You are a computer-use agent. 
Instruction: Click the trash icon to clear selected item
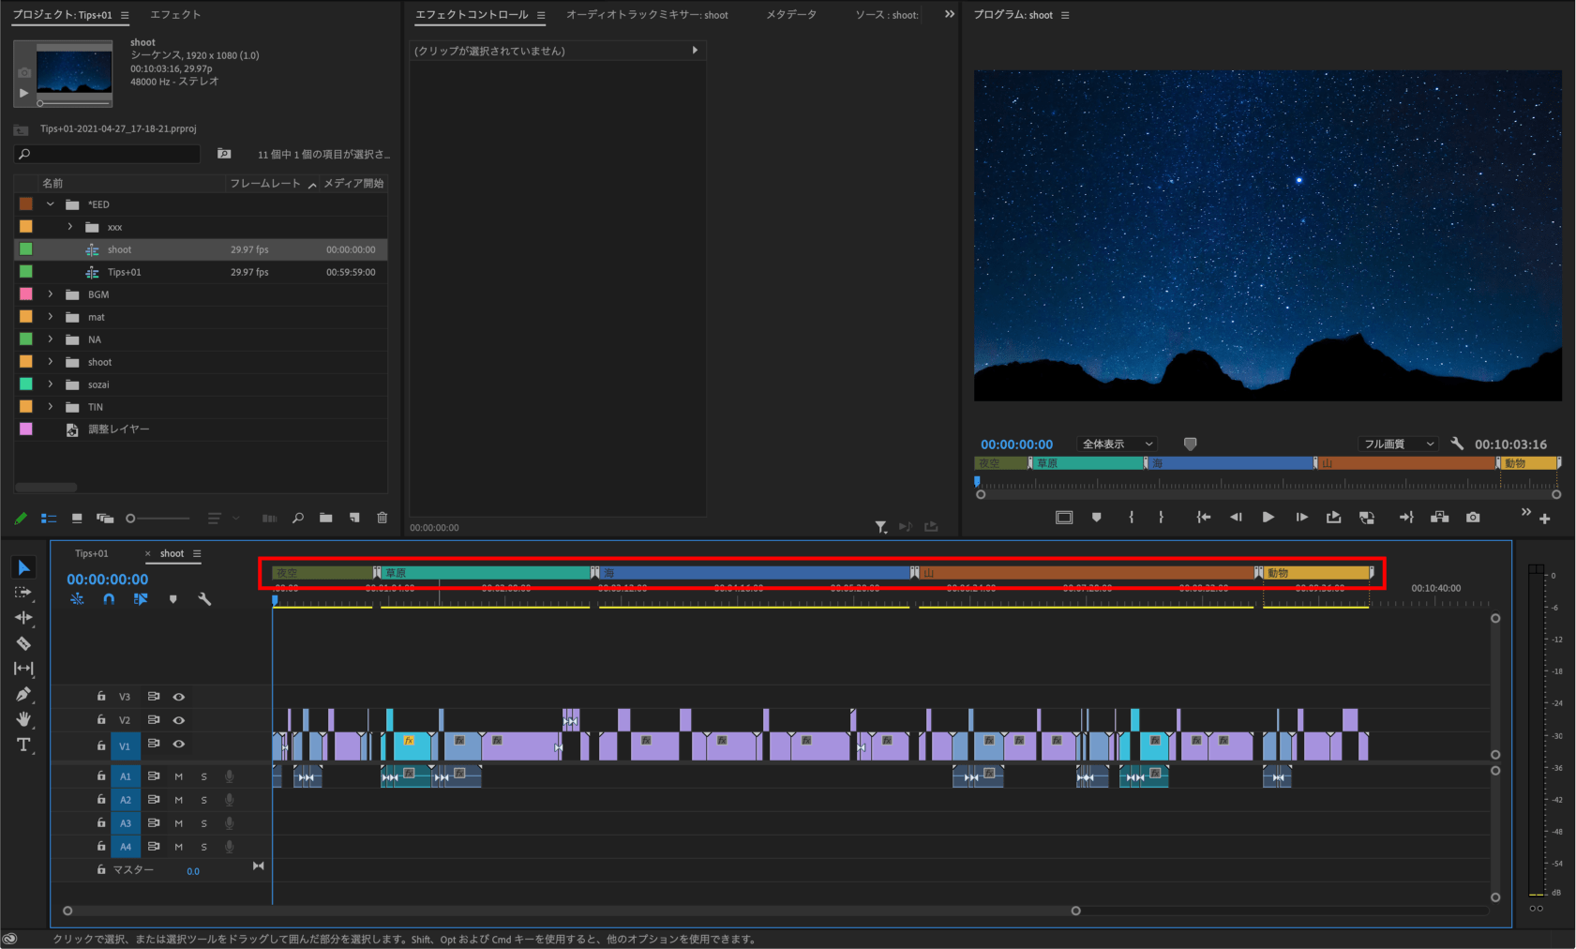(x=382, y=518)
